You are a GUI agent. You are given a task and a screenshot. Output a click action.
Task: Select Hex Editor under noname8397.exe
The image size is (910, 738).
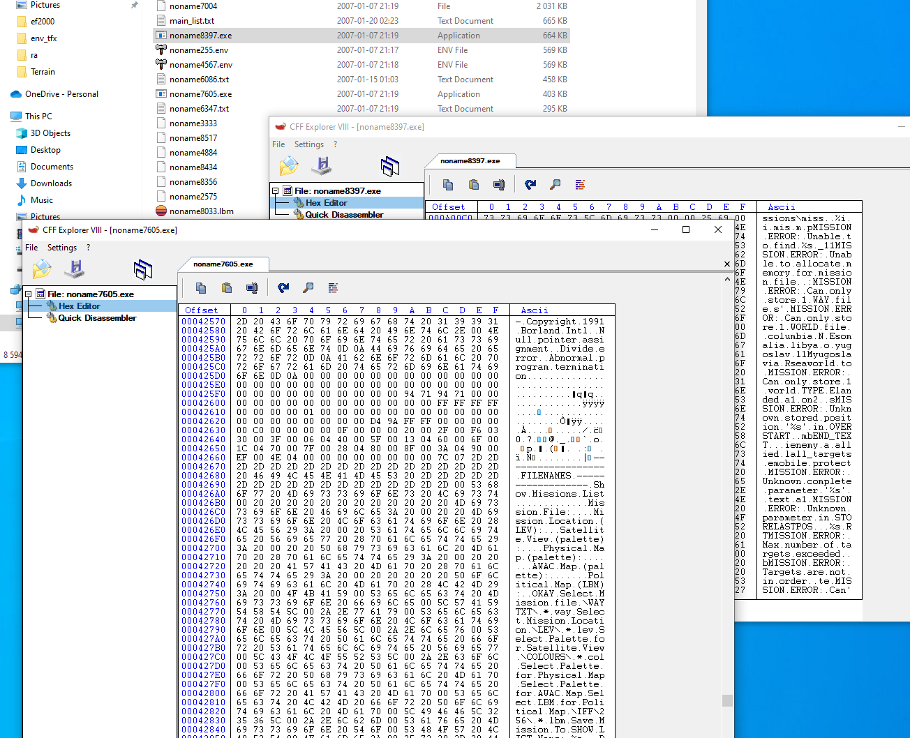[x=326, y=203]
